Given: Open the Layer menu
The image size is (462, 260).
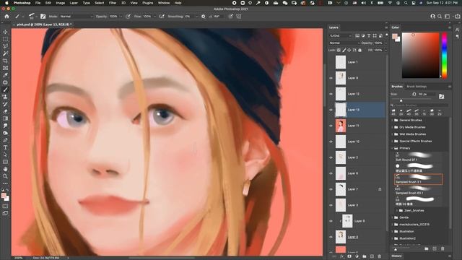Looking at the screenshot, I should tap(74, 3).
